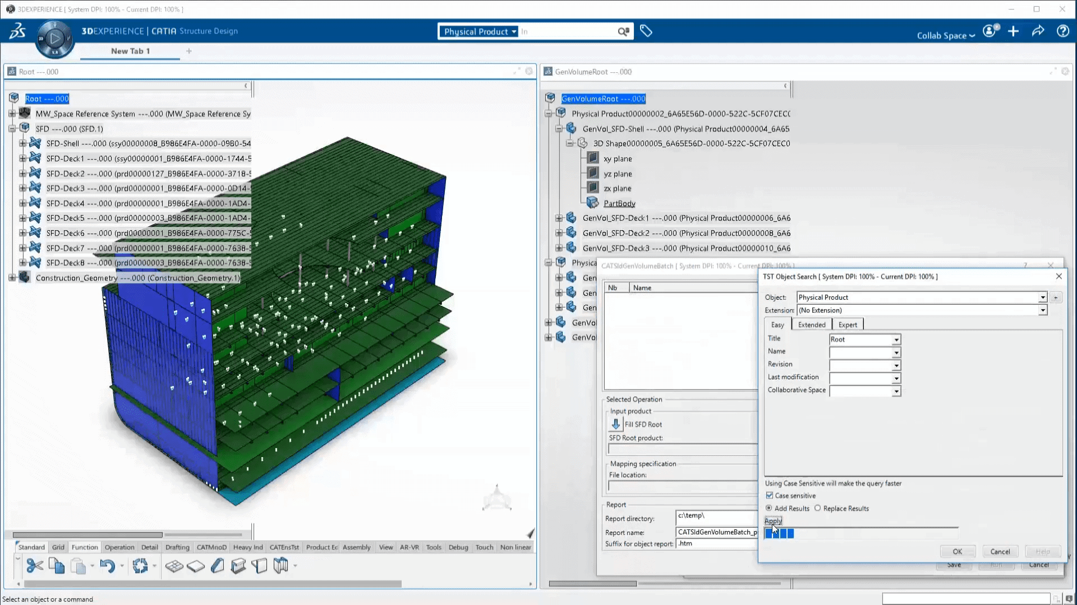Screen dimensions: 1077x605
Task: Click the Suffix for object report field
Action: click(x=717, y=543)
